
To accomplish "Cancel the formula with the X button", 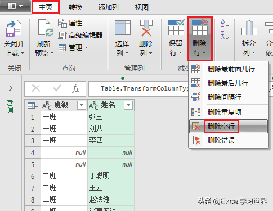I will click(36, 88).
